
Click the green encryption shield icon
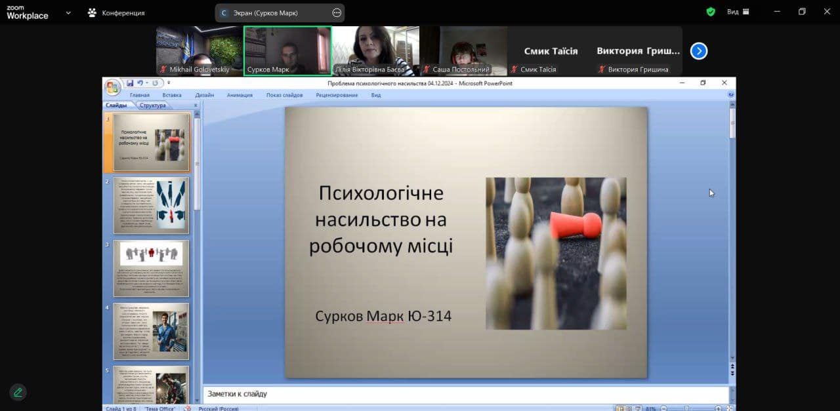711,12
